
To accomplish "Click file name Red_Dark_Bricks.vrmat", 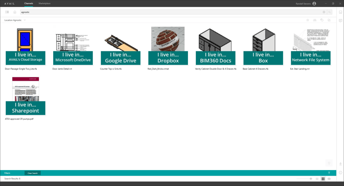I will 158,69.
